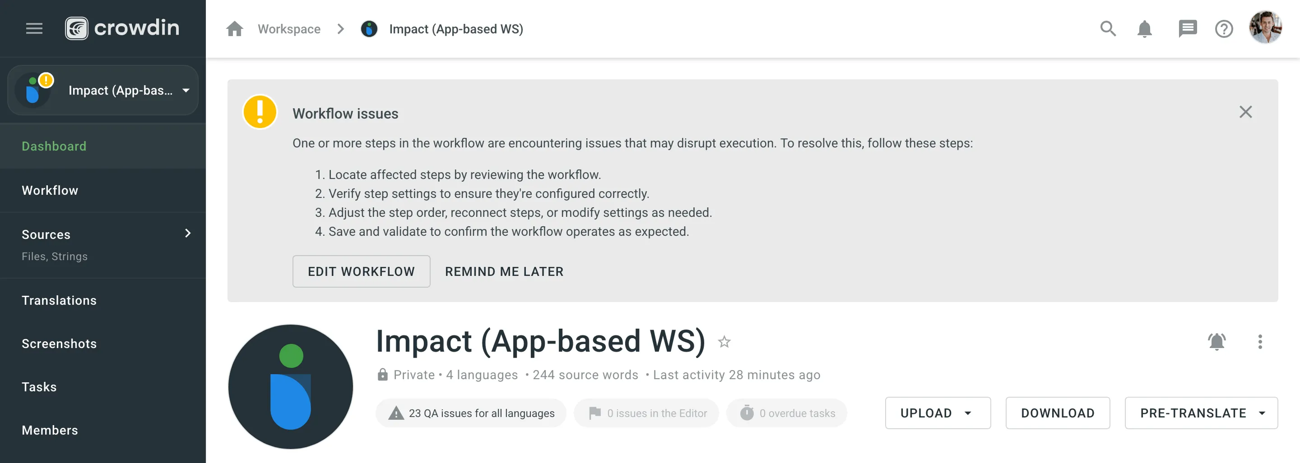Dismiss the Workflow issues banner
This screenshot has width=1300, height=463.
[x=1246, y=112]
